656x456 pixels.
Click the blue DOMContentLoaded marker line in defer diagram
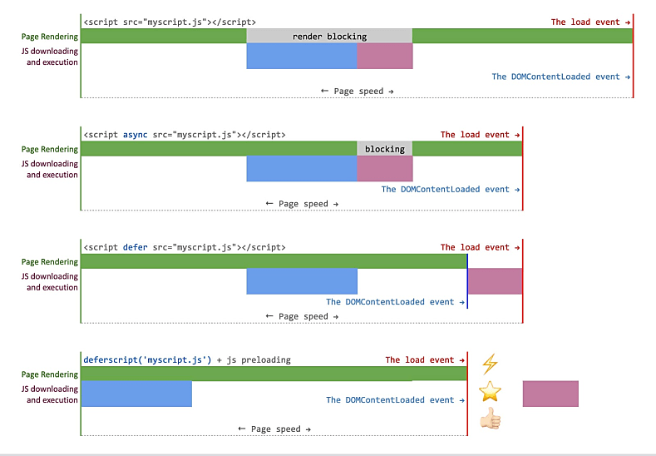click(x=467, y=281)
